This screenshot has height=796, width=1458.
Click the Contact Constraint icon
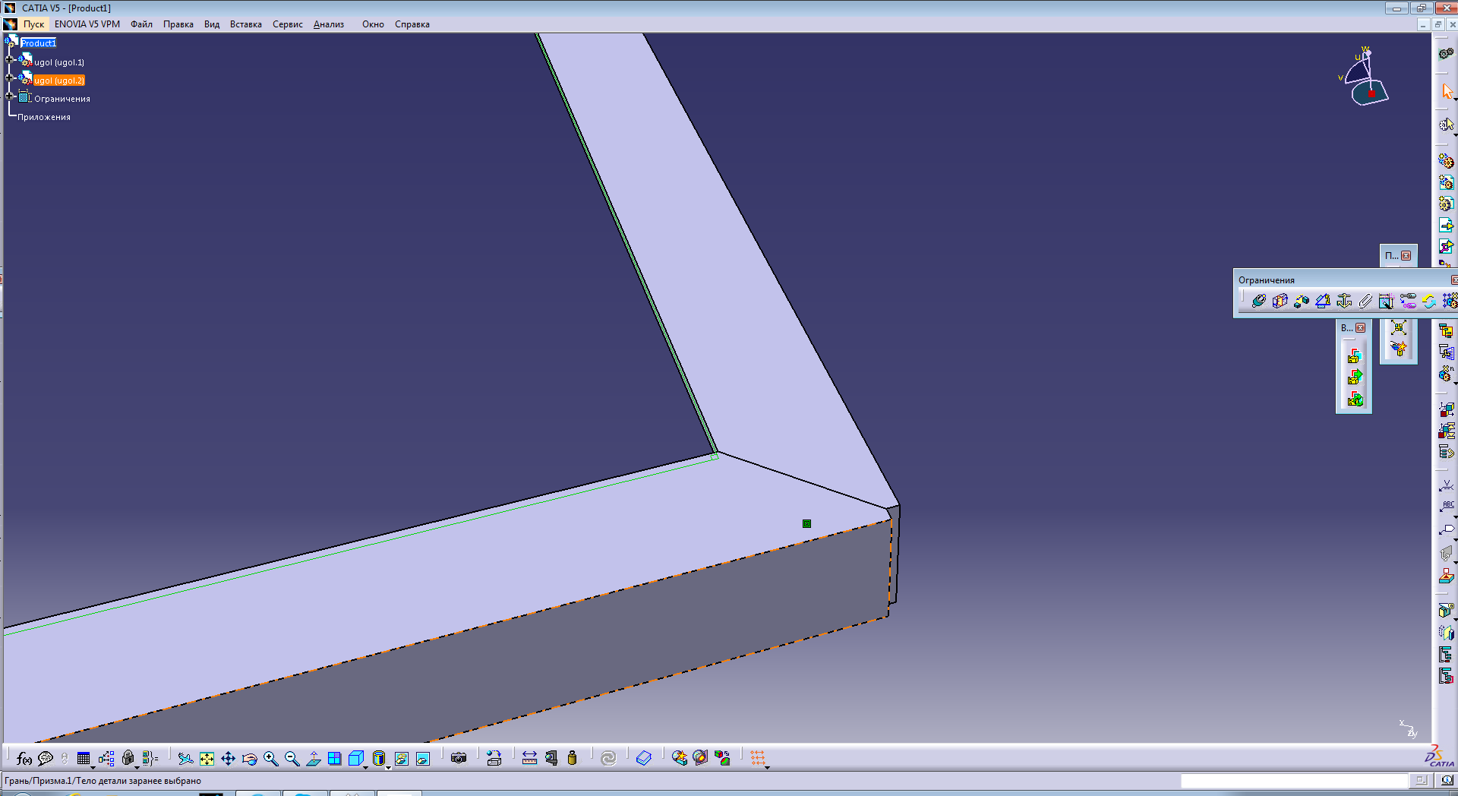point(1280,302)
